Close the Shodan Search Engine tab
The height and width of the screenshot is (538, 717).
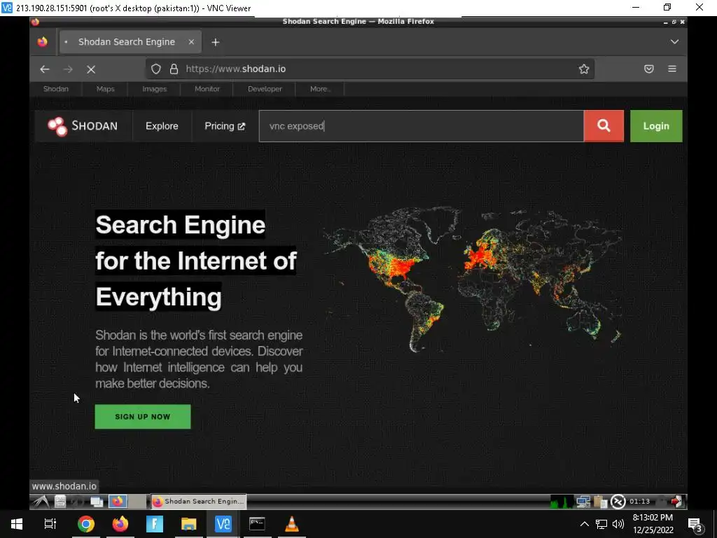191,41
